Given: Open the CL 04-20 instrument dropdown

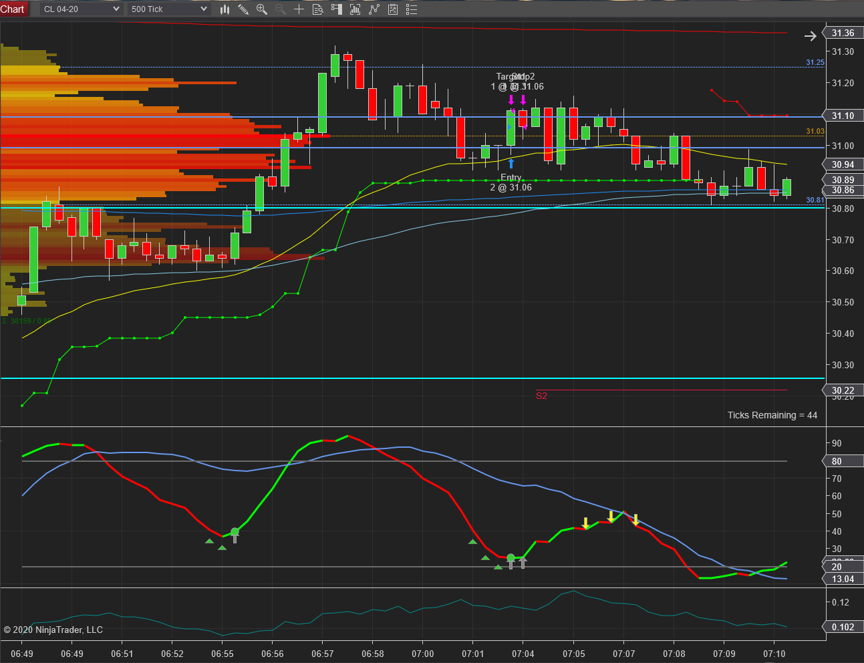Looking at the screenshot, I should (x=81, y=9).
